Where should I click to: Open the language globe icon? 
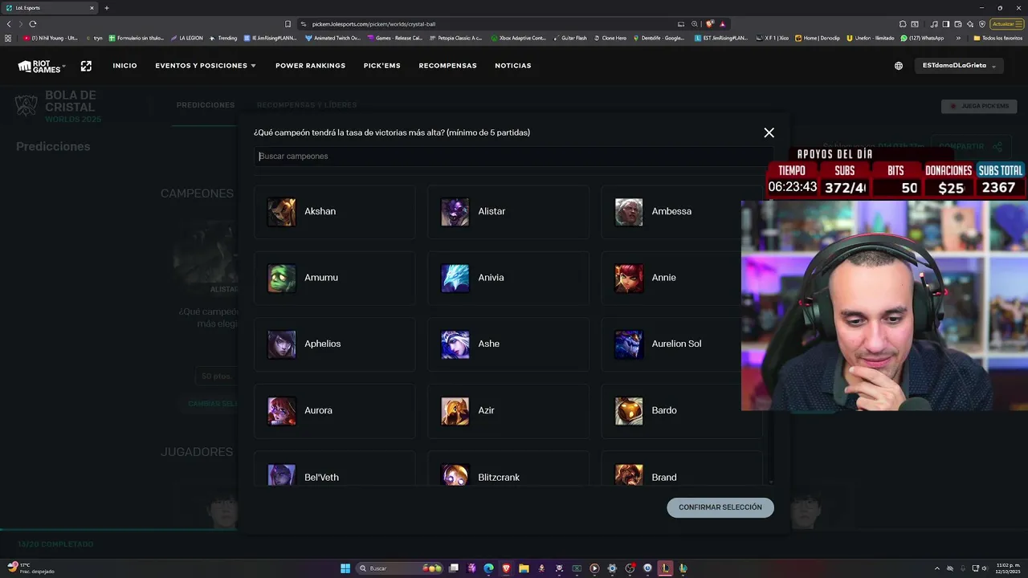pyautogui.click(x=899, y=66)
